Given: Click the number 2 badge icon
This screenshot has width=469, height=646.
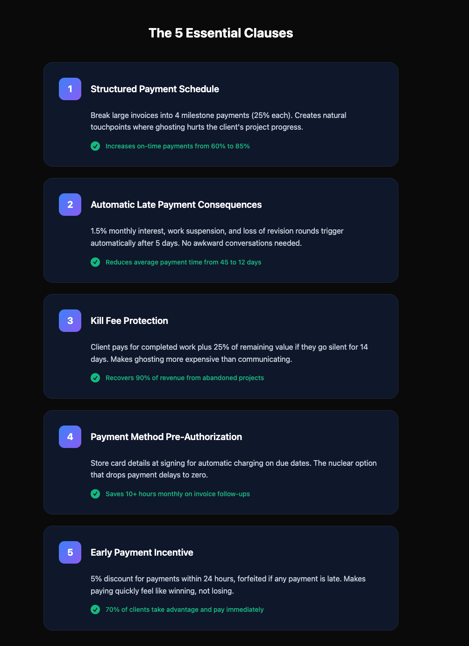Looking at the screenshot, I should (x=70, y=205).
